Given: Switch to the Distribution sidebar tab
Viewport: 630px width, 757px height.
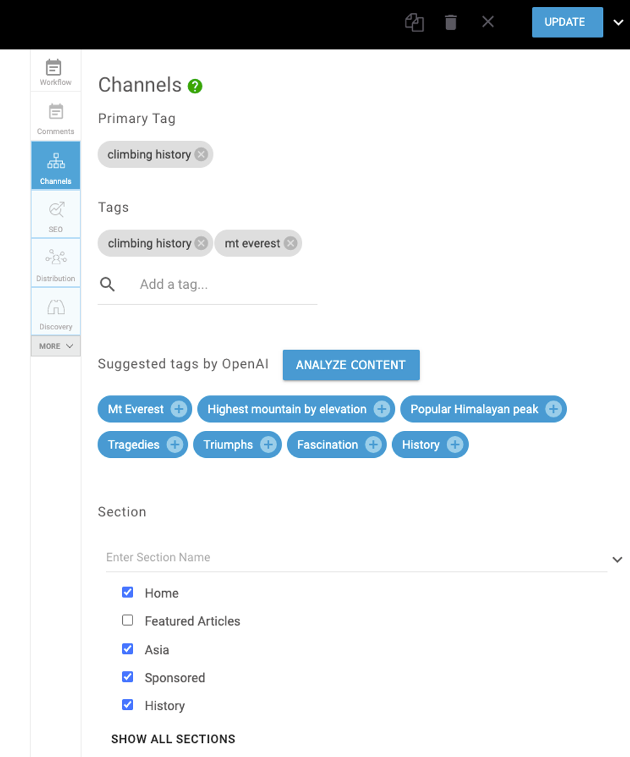Looking at the screenshot, I should click(56, 263).
